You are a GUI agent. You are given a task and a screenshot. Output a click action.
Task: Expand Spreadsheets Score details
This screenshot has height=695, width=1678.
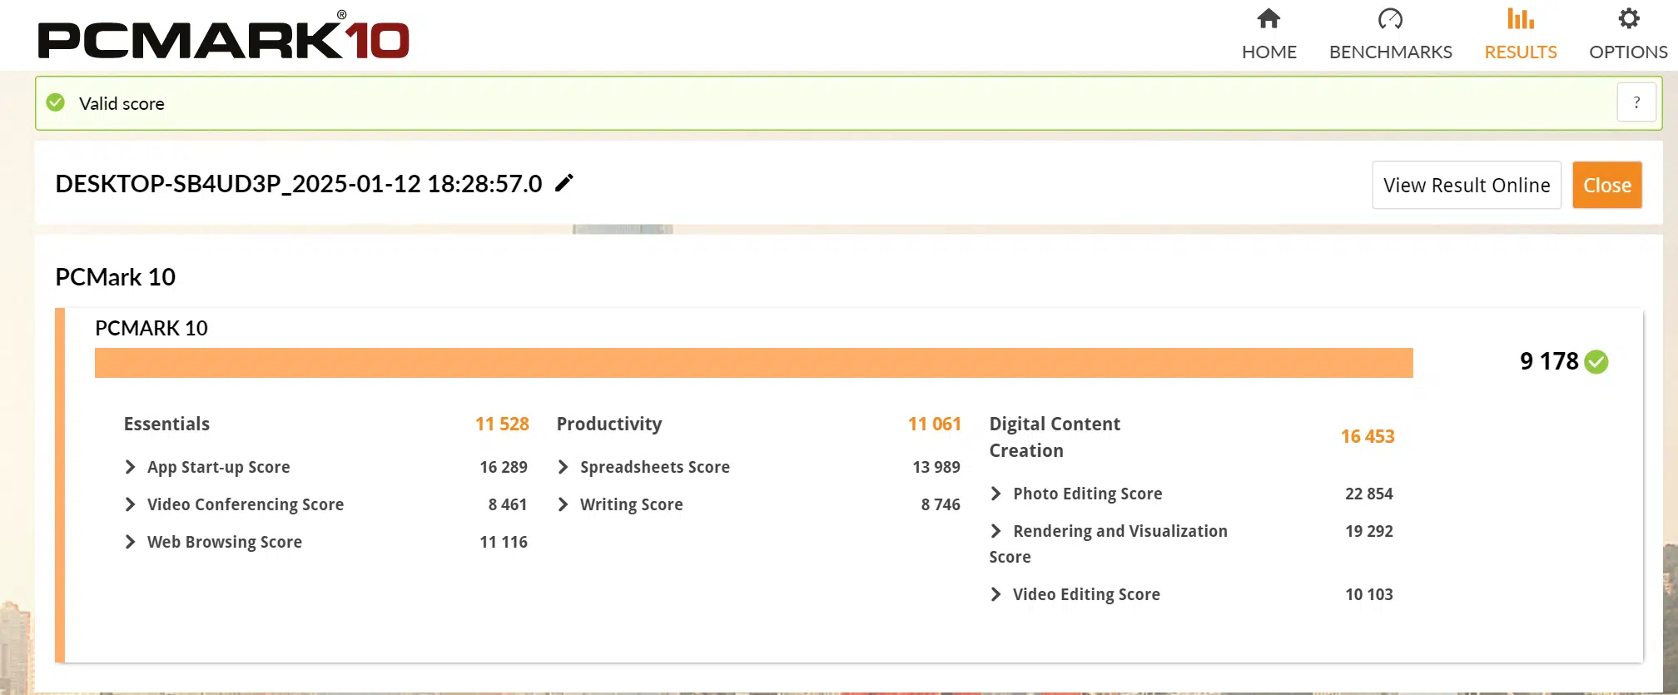point(563,467)
